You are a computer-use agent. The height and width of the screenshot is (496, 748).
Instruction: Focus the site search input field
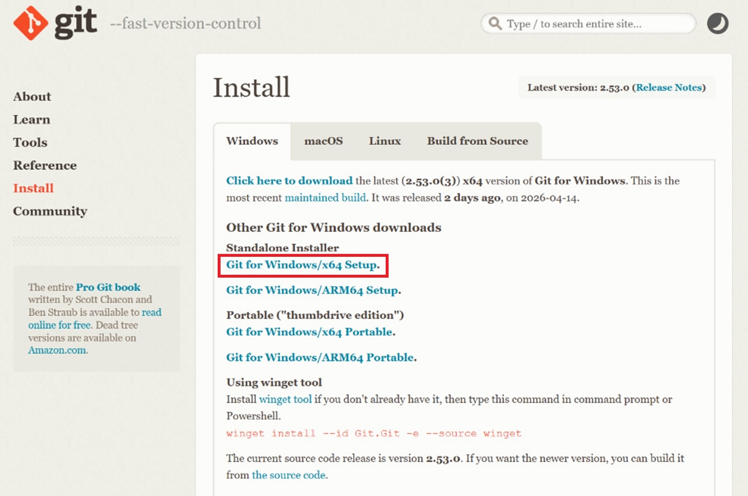pos(588,23)
